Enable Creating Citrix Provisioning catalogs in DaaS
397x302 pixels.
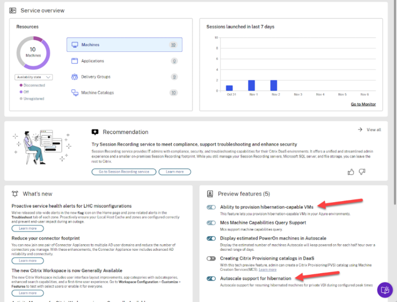point(211,258)
